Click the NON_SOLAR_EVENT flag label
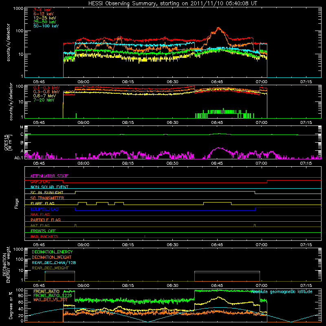 tap(49, 187)
